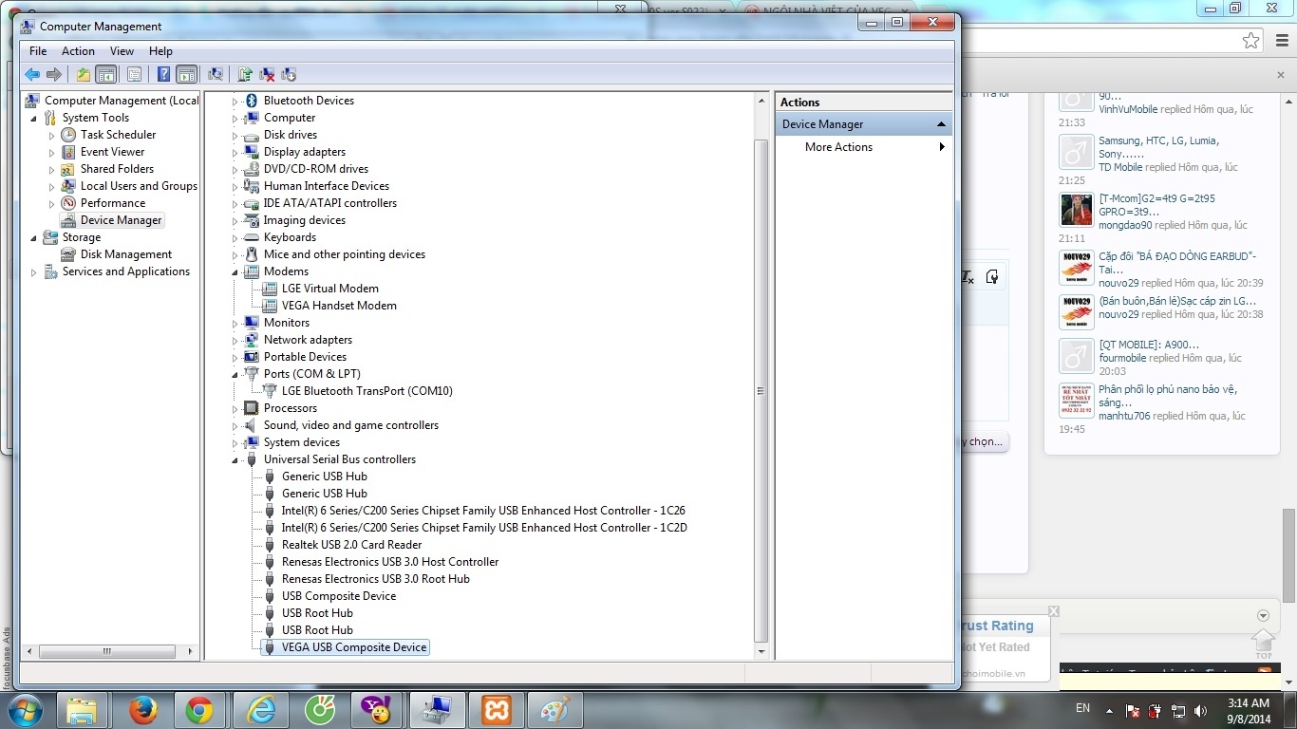
Task: Select Disk Management under Storage
Action: [x=125, y=254]
